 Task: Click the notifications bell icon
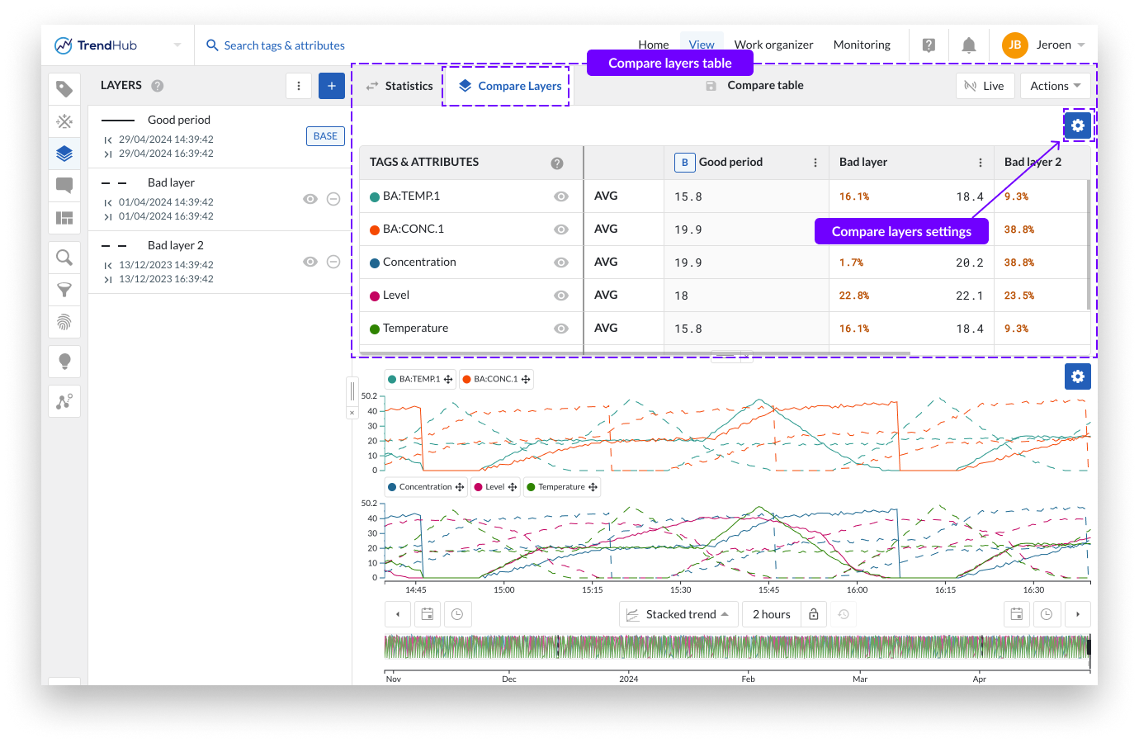tap(969, 45)
